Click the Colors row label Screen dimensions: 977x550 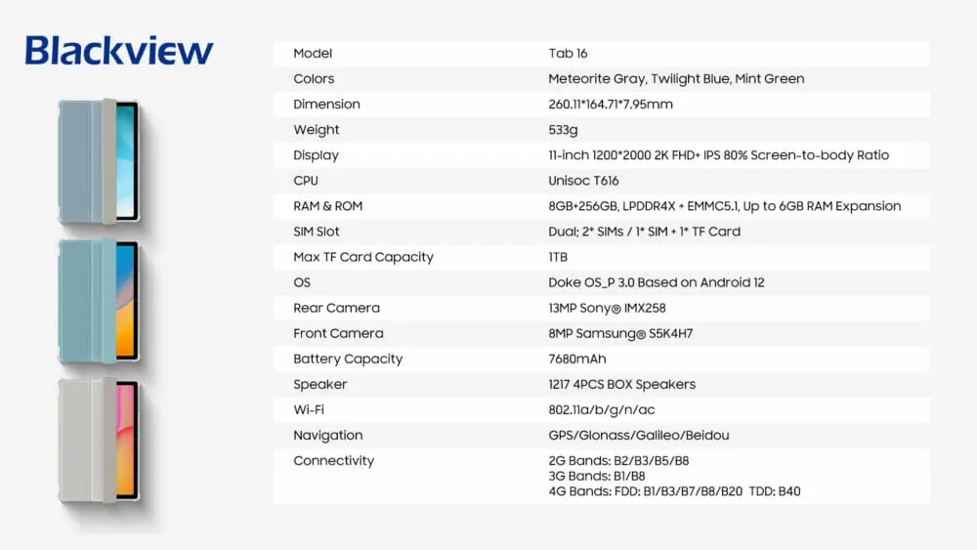pos(314,78)
